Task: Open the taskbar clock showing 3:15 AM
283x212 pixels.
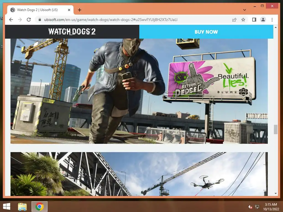Action: [271, 206]
